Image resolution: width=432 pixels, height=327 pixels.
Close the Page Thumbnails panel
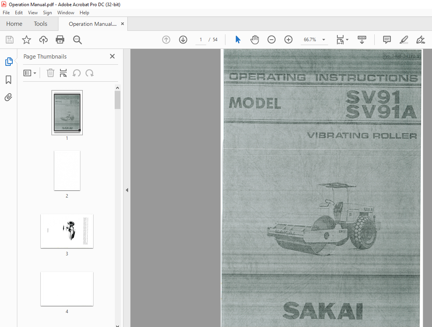tap(112, 56)
